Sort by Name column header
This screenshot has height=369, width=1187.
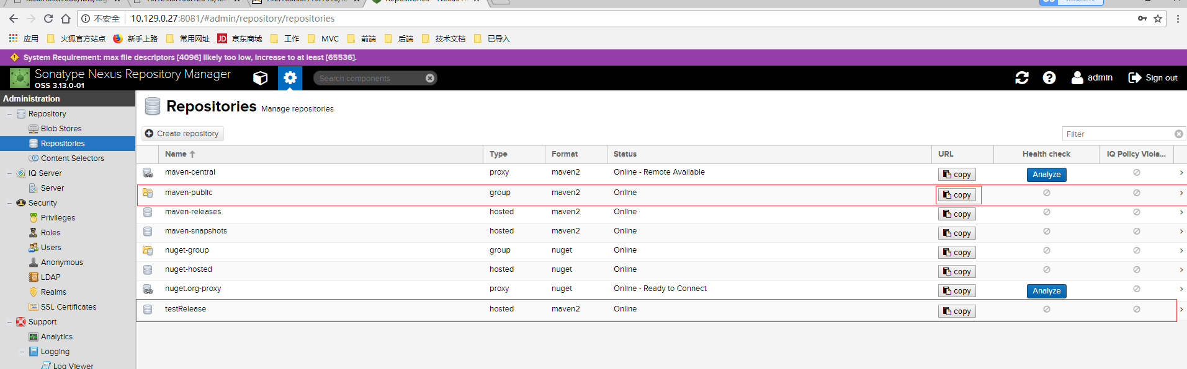[x=321, y=154]
